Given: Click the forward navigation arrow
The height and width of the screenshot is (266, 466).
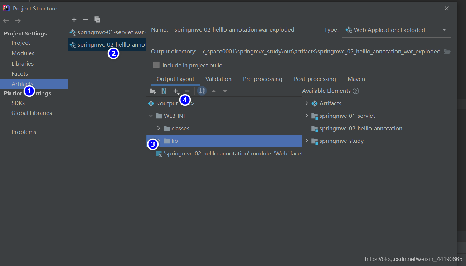Looking at the screenshot, I should [x=18, y=21].
